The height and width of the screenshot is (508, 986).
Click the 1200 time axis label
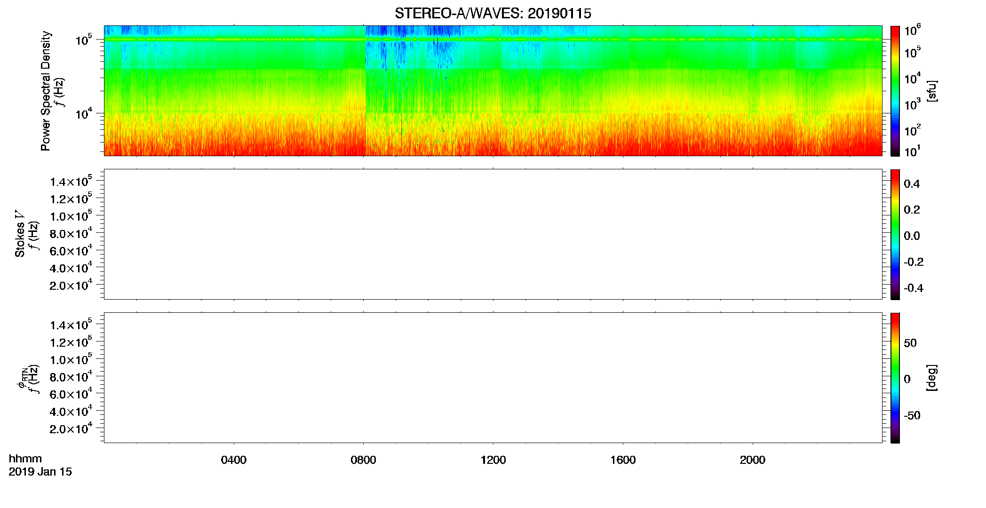pos(493,460)
